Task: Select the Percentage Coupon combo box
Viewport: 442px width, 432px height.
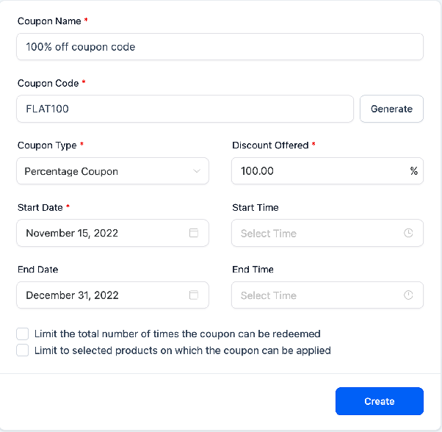Action: pyautogui.click(x=113, y=171)
